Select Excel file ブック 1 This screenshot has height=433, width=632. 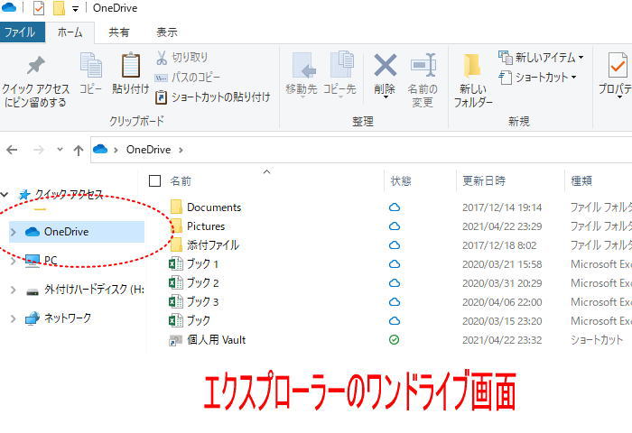click(202, 264)
